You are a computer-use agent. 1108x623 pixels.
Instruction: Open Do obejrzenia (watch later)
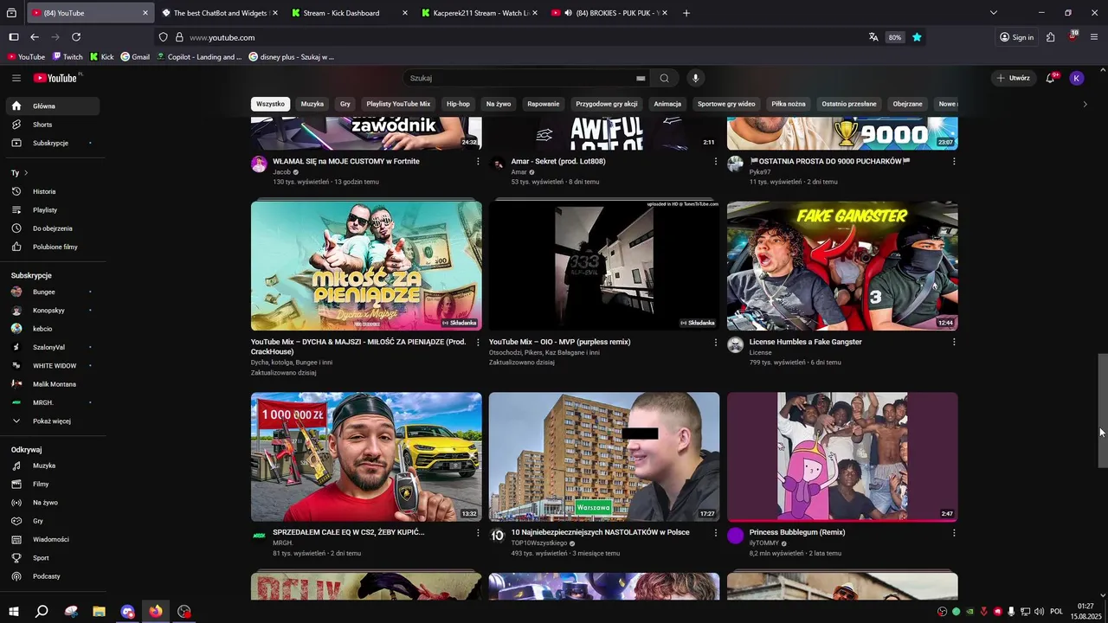click(x=52, y=228)
